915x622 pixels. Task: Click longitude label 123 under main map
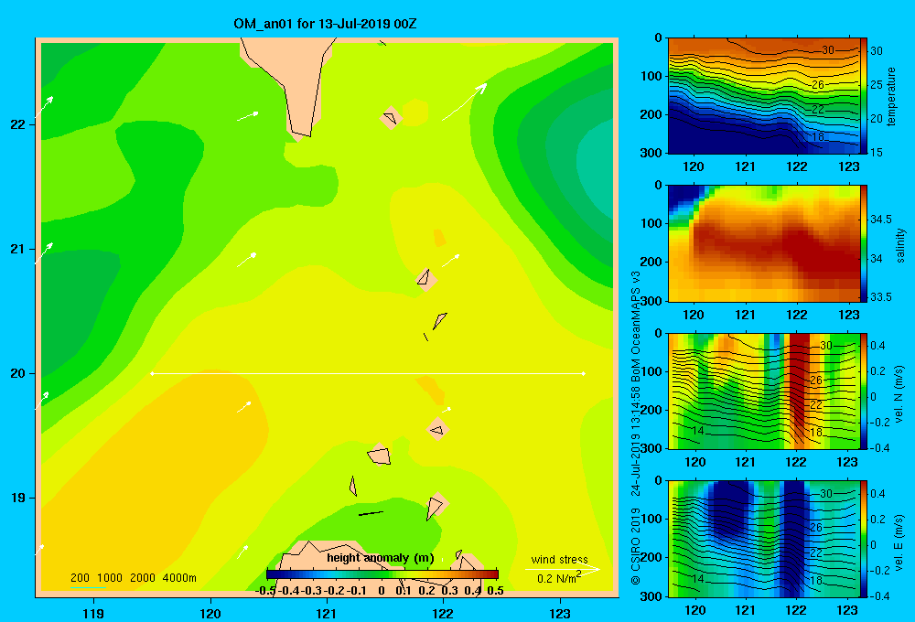(560, 613)
